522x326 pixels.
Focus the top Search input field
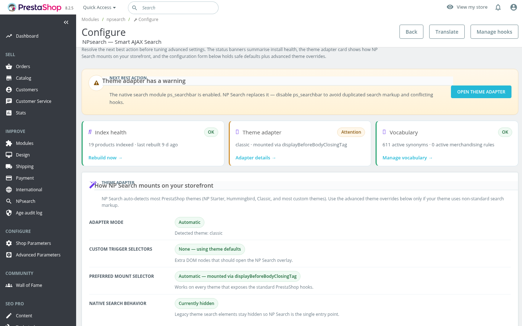coord(173,8)
